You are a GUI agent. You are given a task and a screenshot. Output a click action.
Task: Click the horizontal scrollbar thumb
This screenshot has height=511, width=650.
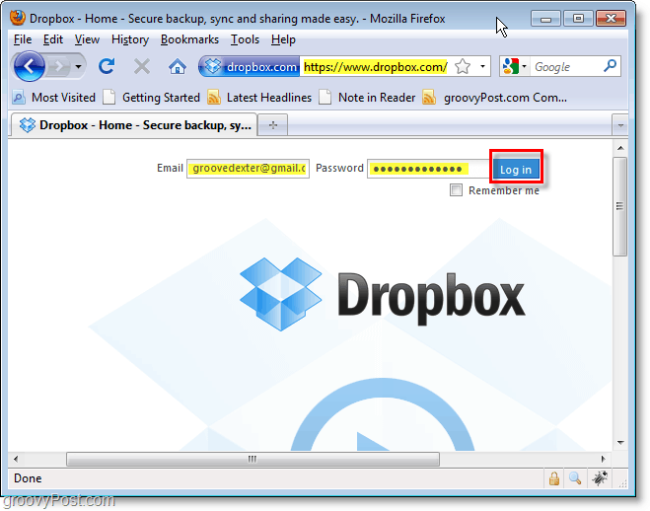tap(253, 459)
